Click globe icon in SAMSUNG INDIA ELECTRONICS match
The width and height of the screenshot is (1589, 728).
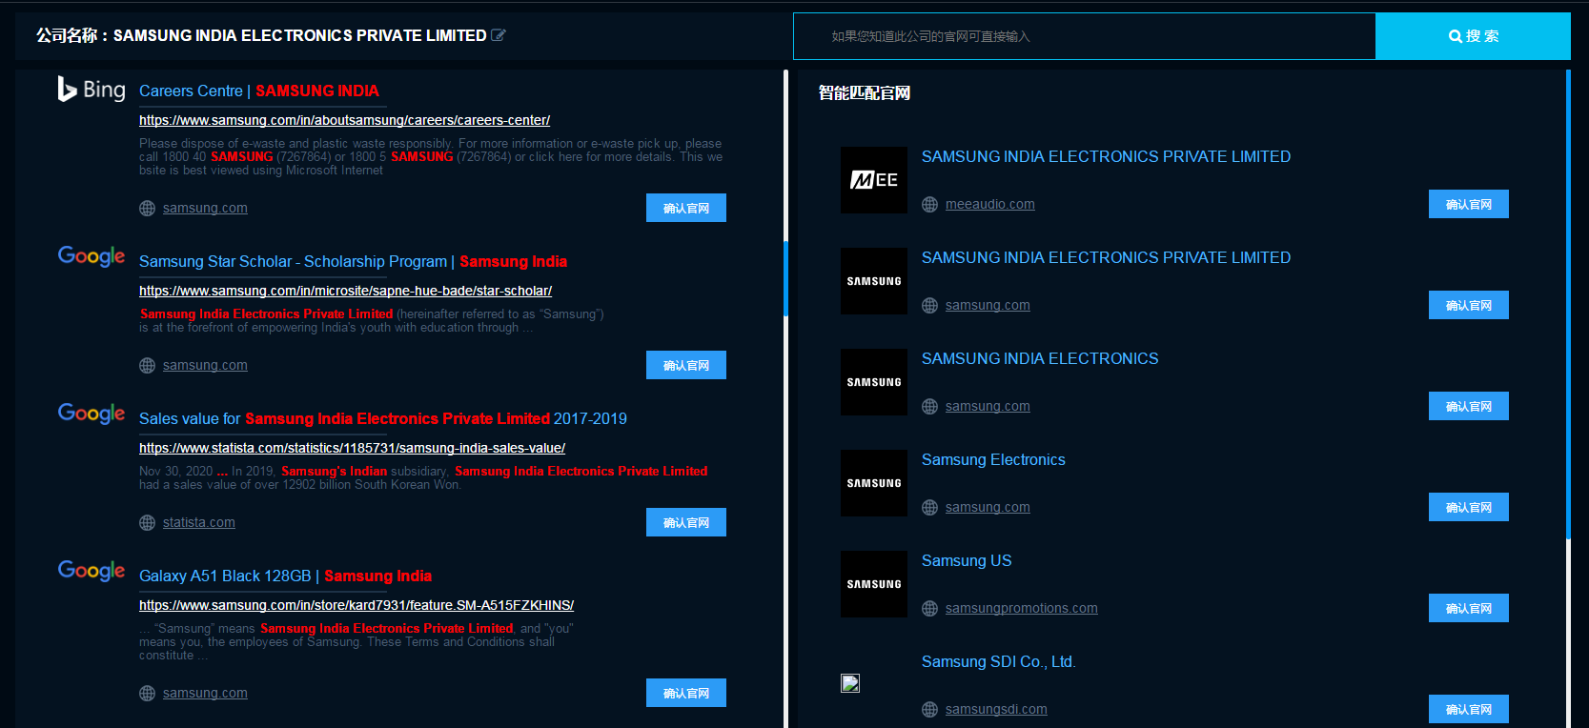pyautogui.click(x=929, y=407)
